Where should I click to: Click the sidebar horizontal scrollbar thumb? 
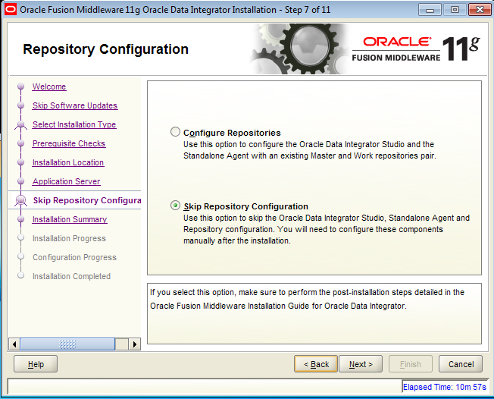pos(67,344)
